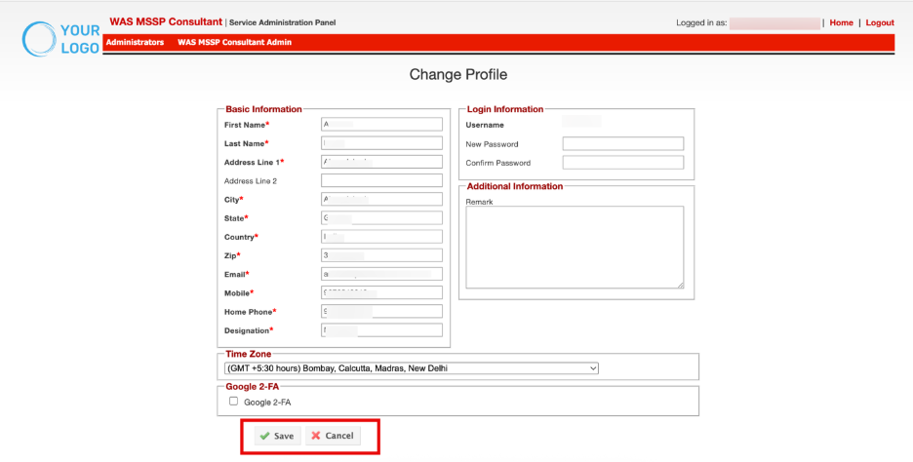Click the Cancel button
Screen dimensions: 913x462
333,436
